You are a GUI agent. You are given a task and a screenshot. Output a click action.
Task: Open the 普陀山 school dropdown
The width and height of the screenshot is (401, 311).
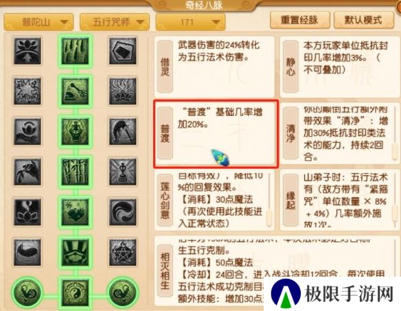pos(38,22)
